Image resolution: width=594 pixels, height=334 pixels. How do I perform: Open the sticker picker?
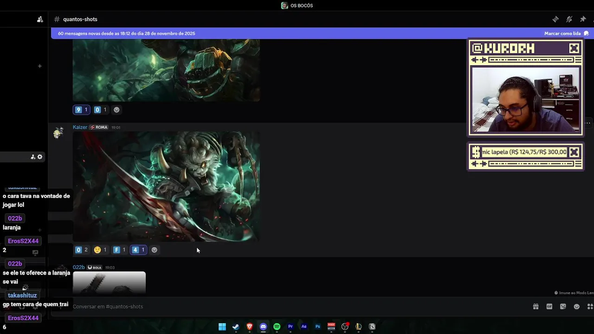click(563, 307)
